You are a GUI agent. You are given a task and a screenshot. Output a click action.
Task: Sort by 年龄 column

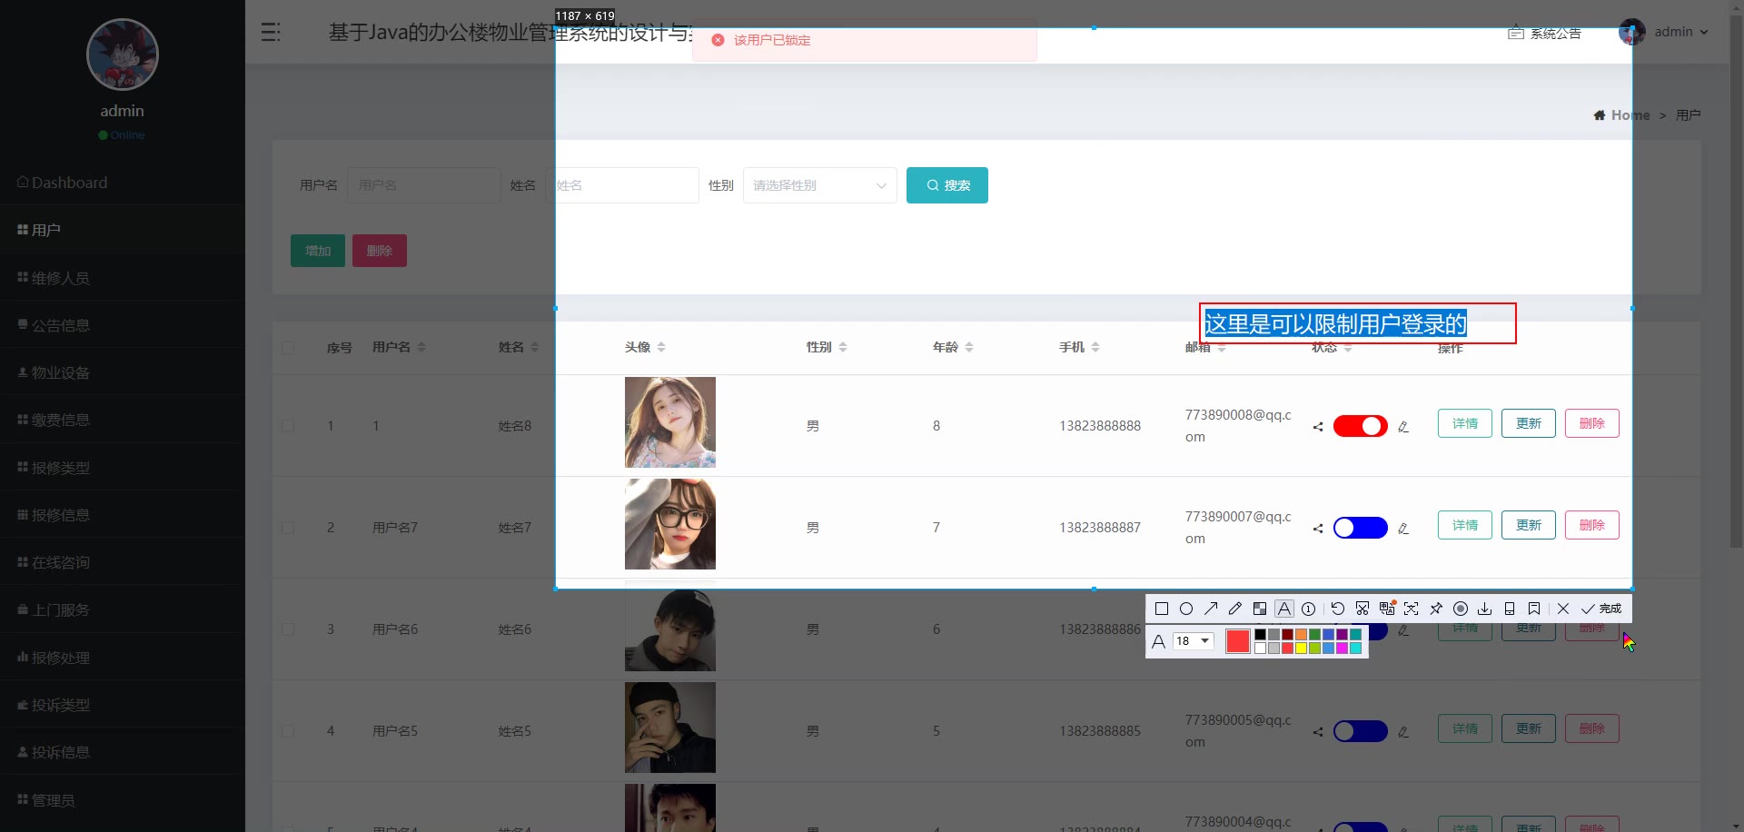point(969,347)
